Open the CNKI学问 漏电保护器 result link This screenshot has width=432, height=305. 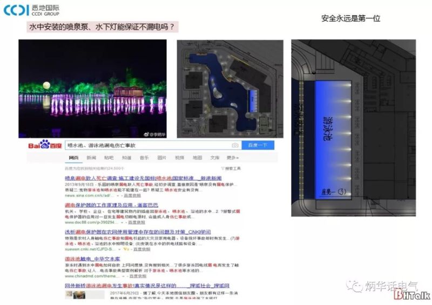[138, 232]
